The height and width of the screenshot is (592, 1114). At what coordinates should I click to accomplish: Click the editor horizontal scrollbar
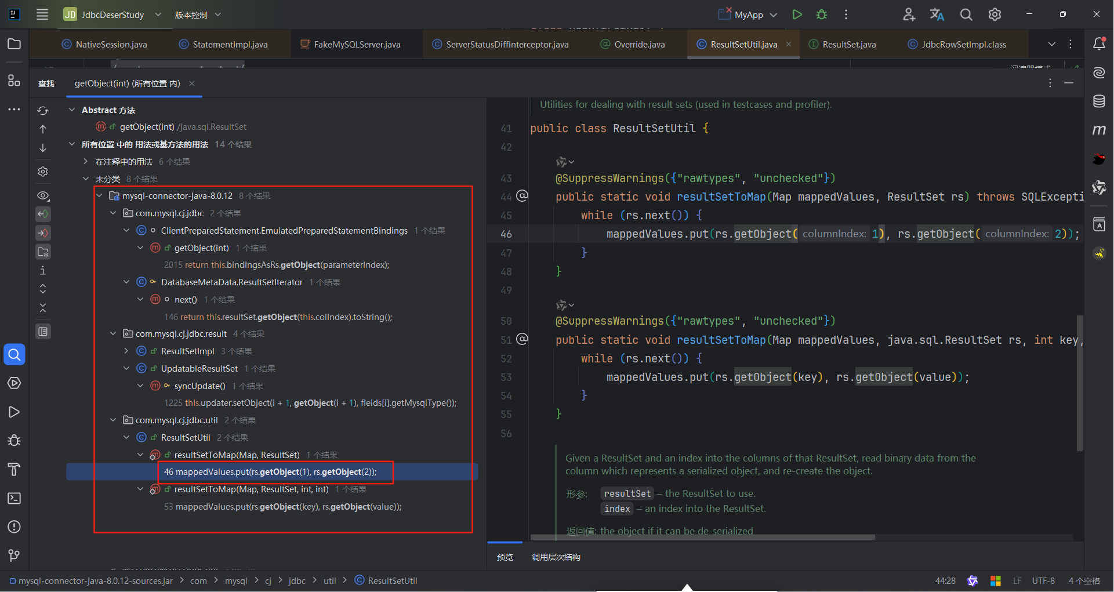point(702,537)
